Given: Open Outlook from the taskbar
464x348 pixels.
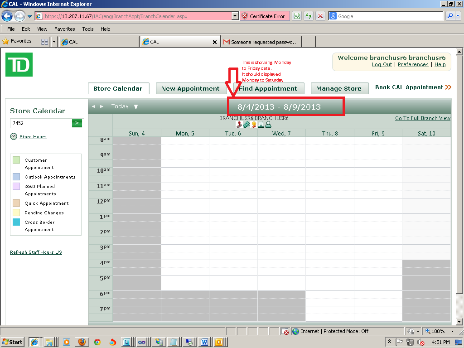Looking at the screenshot, I should click(x=219, y=343).
